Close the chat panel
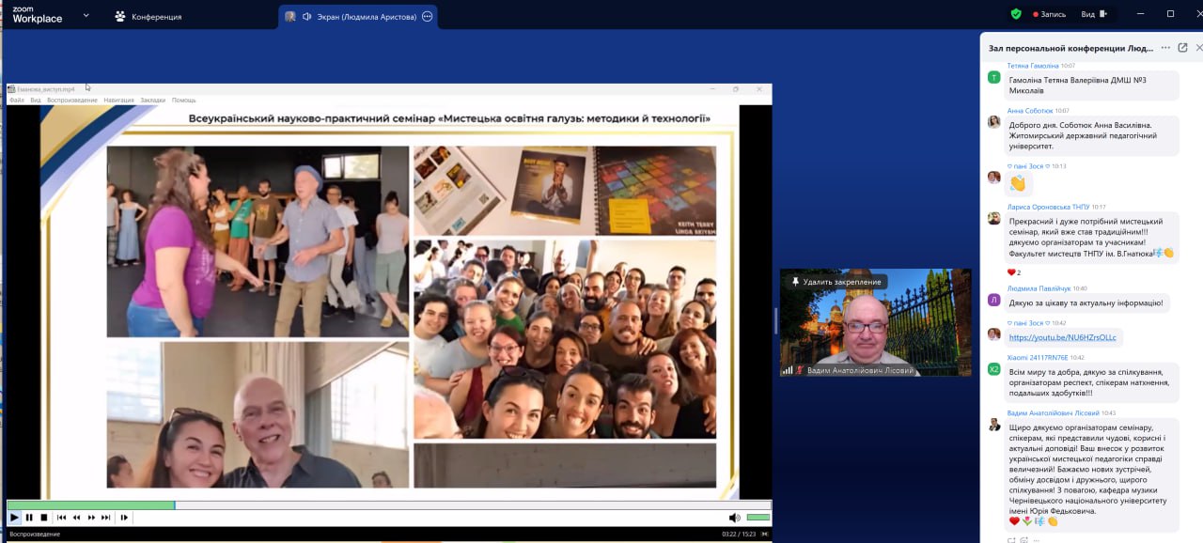 tap(1198, 47)
